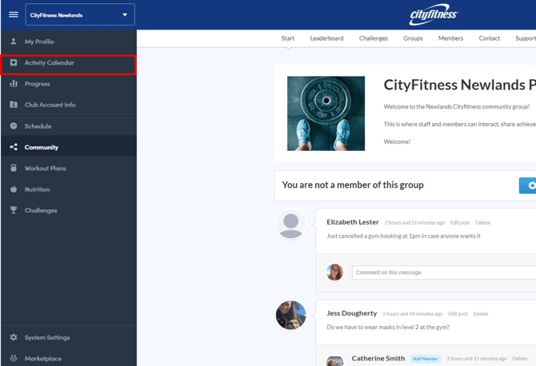Viewport: 536px width, 366px height.
Task: Click the Progress bar chart icon
Action: tap(14, 84)
